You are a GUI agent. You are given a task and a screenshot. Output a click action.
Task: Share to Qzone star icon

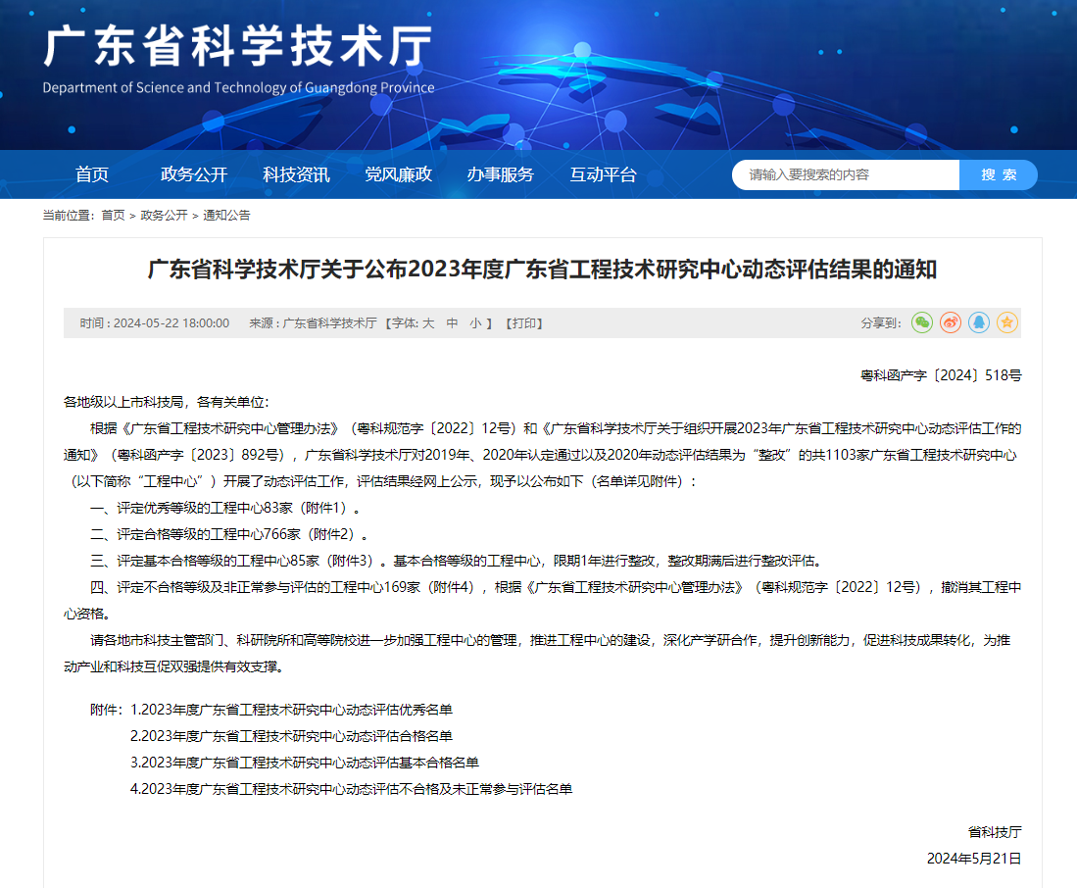coord(1007,322)
